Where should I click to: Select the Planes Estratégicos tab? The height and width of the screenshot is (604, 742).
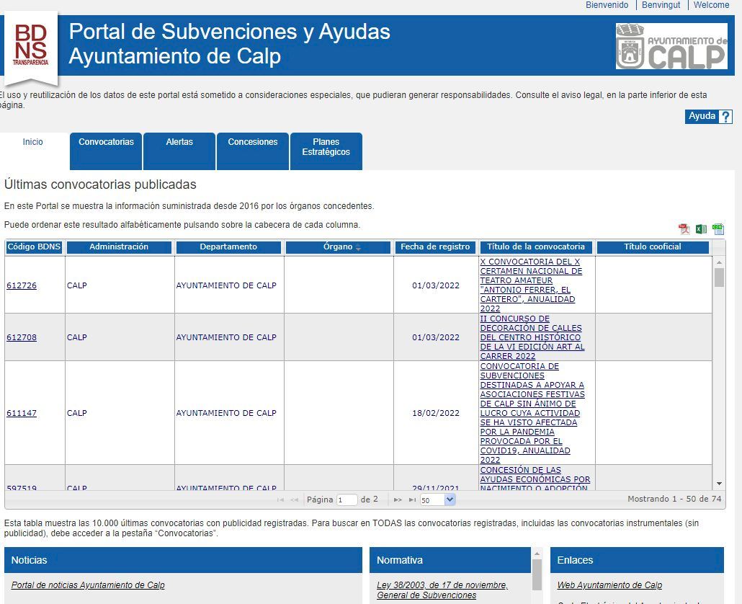click(x=326, y=147)
